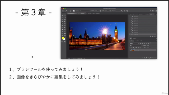Select the Zoom magnifier tool in toolbar
Image resolution: width=169 pixels, height=95 pixels.
[62, 35]
